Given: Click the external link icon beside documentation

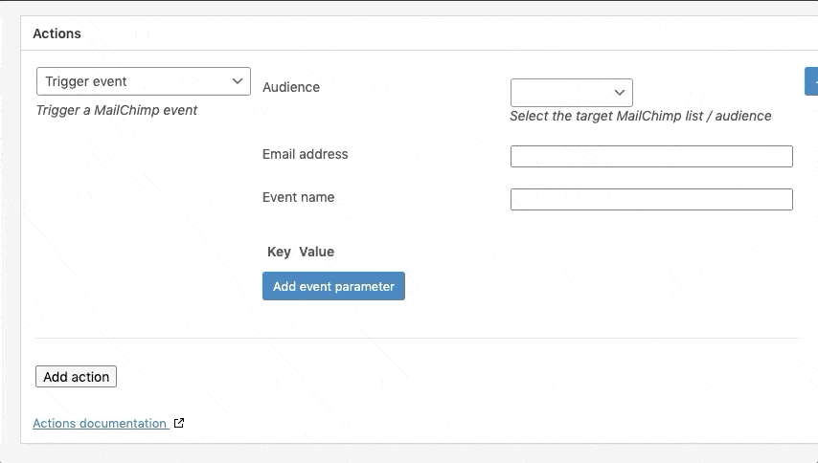Looking at the screenshot, I should [178, 423].
